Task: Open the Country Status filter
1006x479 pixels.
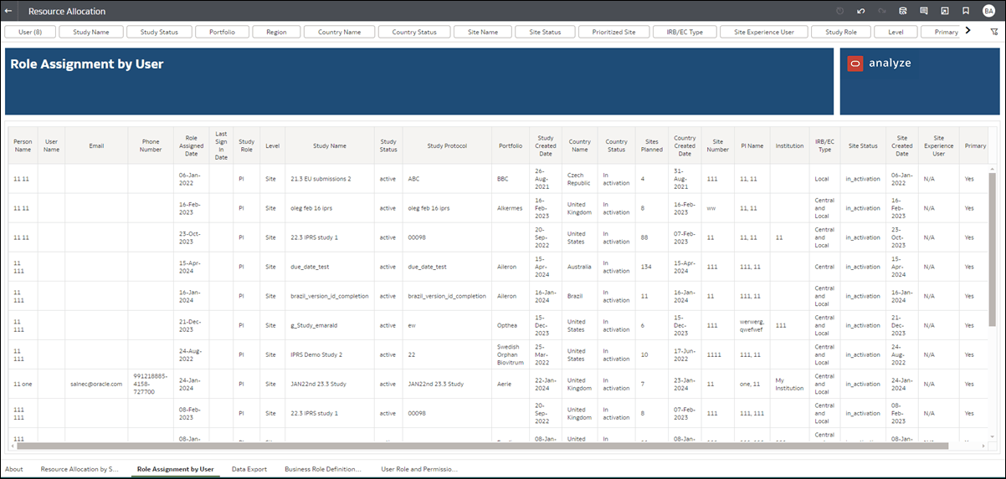Action: 414,32
